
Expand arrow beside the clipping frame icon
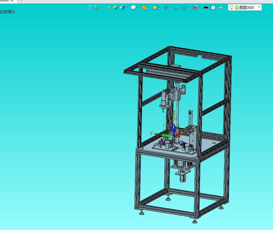click(x=188, y=8)
